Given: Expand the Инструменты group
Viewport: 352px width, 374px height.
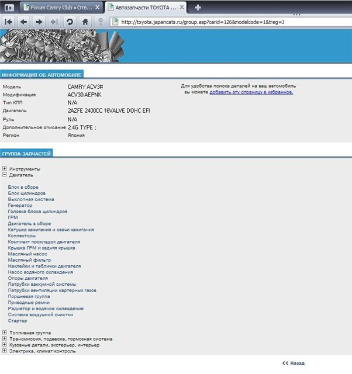Looking at the screenshot, I should (5, 169).
